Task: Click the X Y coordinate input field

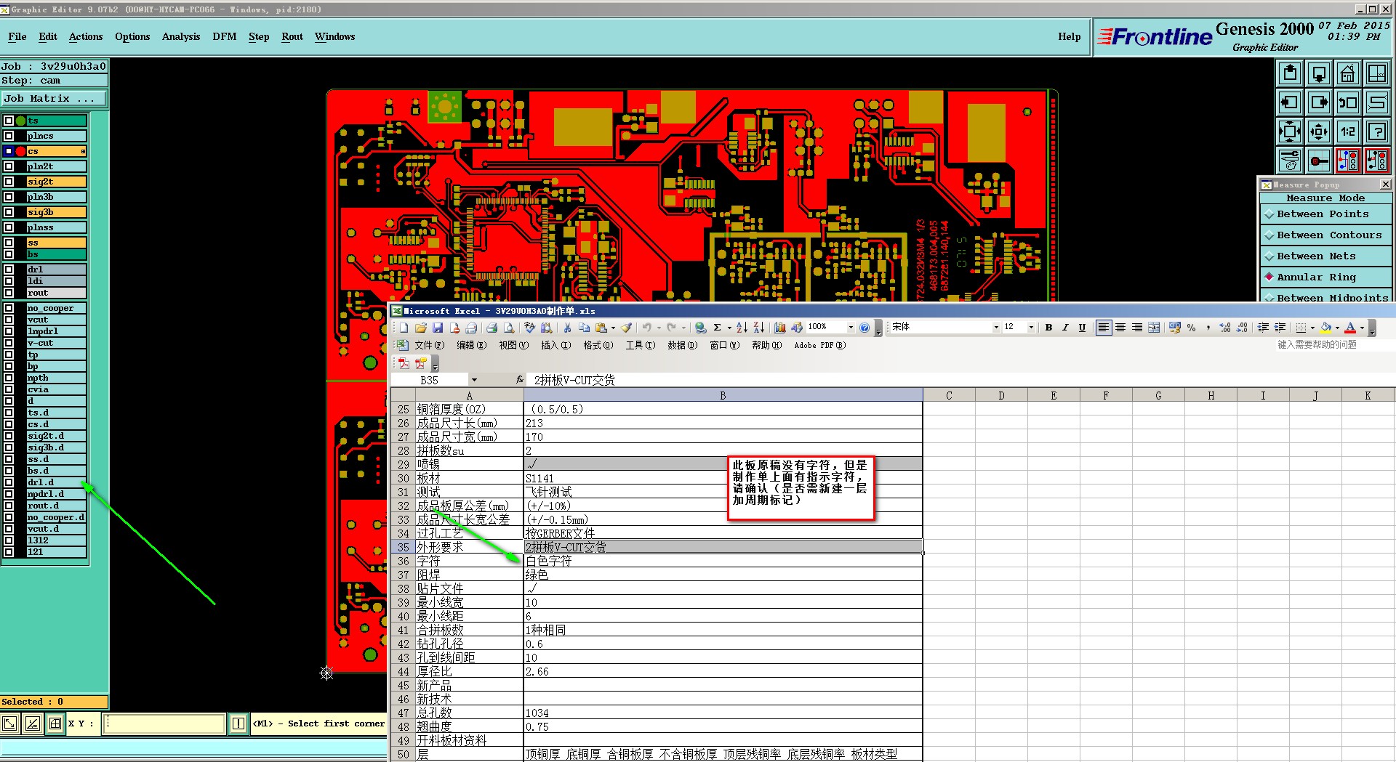Action: [x=164, y=724]
